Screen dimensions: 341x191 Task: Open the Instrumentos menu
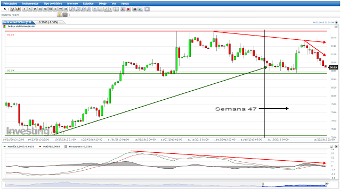click(x=30, y=4)
